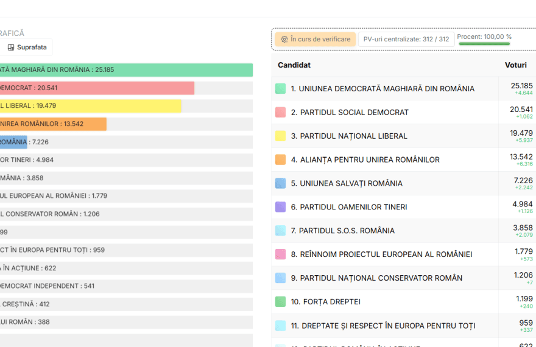Image resolution: width=536 pixels, height=347 pixels.
Task: Click orange swatch for Alianța pentru Unirea Românilor
Action: coord(280,160)
